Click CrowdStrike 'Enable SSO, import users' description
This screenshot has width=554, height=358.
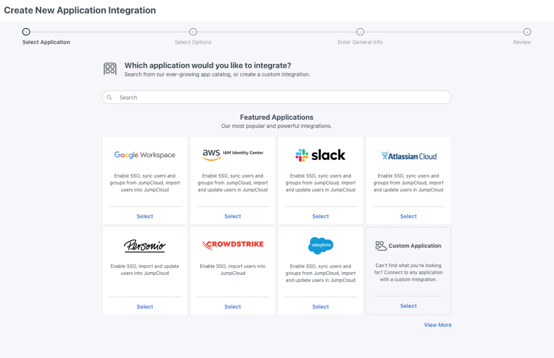point(233,270)
